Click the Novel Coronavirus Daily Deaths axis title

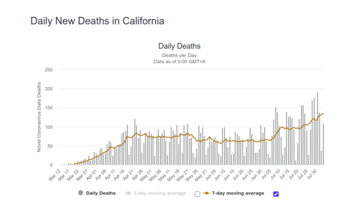point(39,117)
